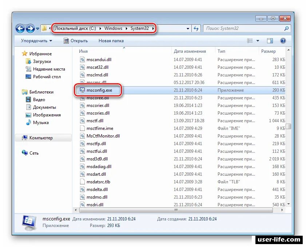Open view options dropdown arrow
The width and height of the screenshot is (306, 247).
pos(258,41)
